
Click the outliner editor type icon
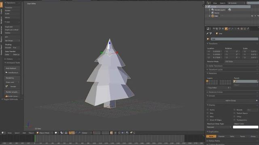point(208,3)
